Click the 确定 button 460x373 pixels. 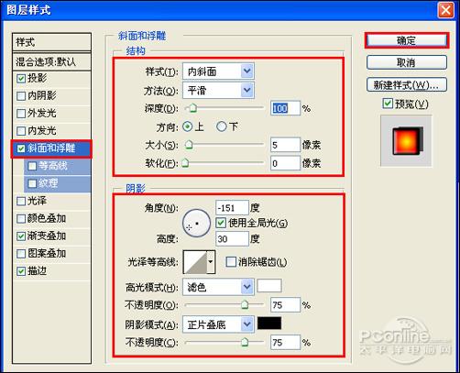[407, 40]
